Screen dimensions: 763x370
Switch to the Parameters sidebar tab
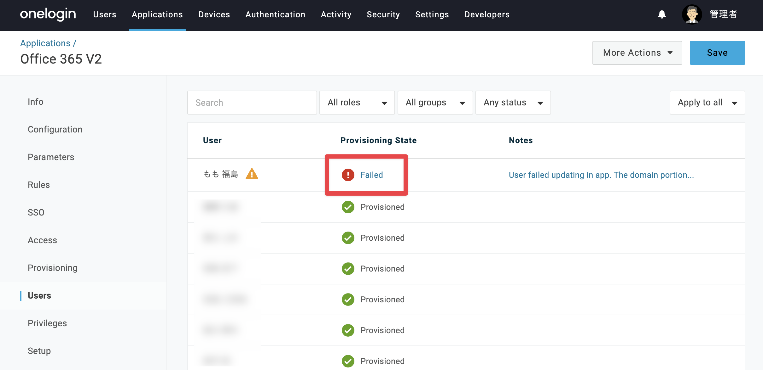click(51, 157)
